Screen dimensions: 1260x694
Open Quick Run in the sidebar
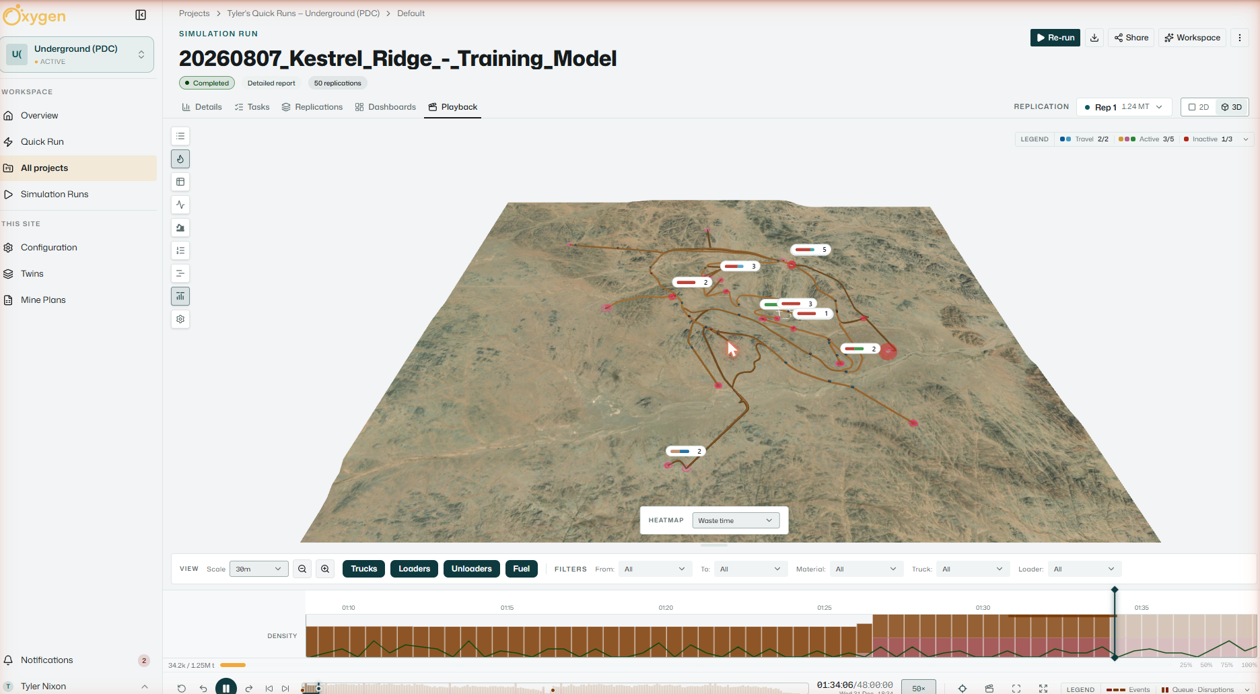(x=78, y=142)
